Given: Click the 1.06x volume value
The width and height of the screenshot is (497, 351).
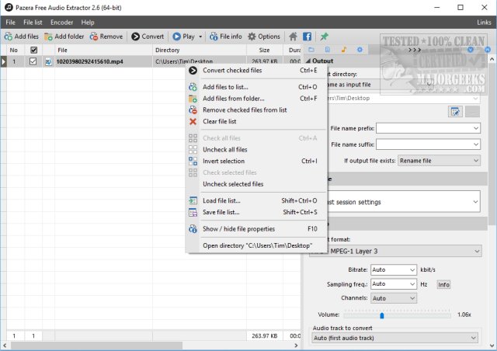Looking at the screenshot, I should (x=464, y=315).
